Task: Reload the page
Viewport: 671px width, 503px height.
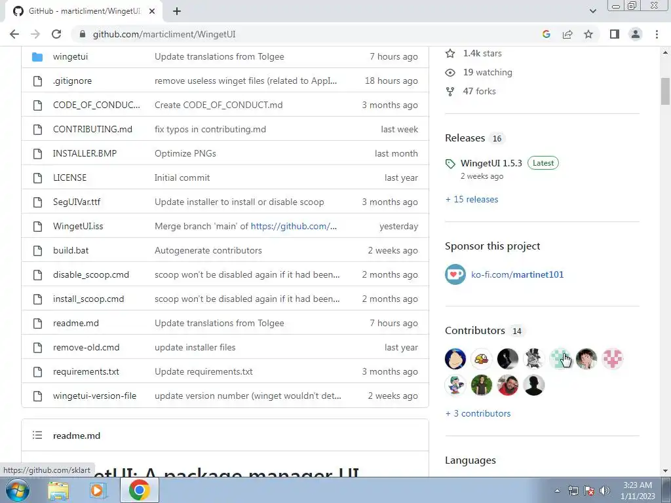Action: (x=56, y=34)
